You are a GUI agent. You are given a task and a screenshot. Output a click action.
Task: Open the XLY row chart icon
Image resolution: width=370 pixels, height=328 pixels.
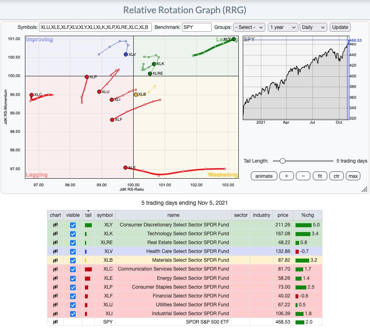pos(55,225)
